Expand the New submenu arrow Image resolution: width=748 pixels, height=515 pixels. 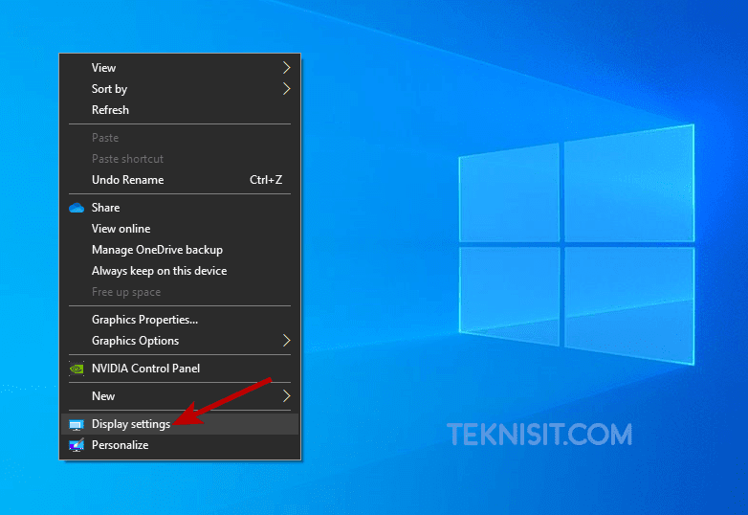pyautogui.click(x=286, y=395)
